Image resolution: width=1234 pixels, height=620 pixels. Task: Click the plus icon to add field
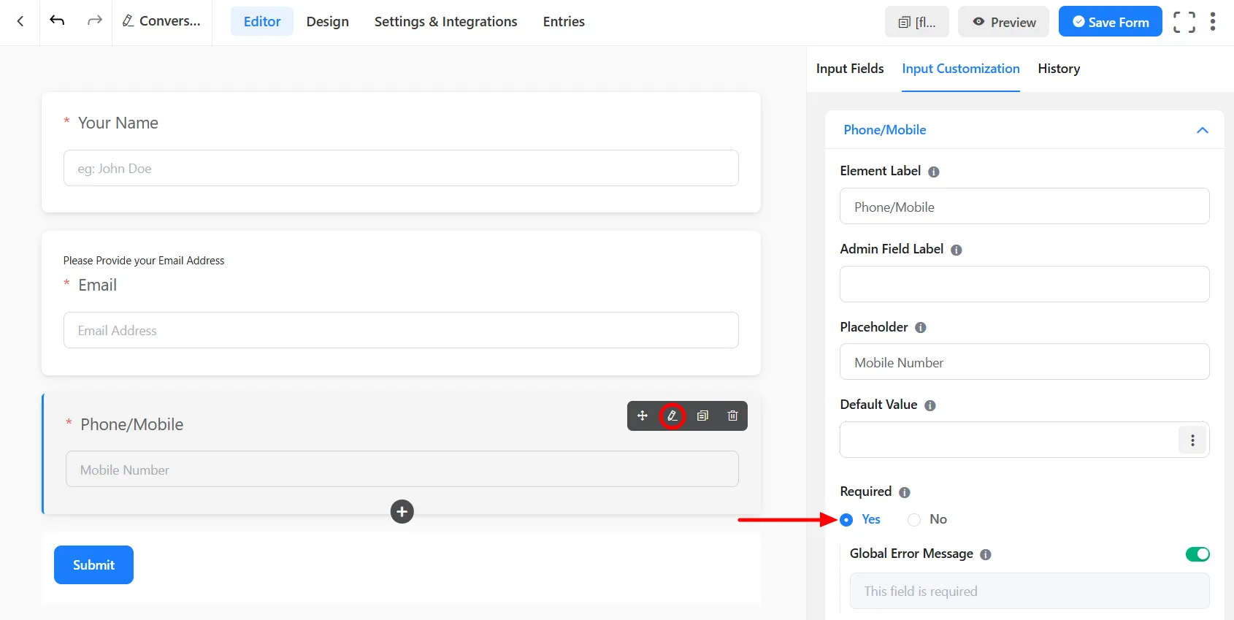[402, 511]
